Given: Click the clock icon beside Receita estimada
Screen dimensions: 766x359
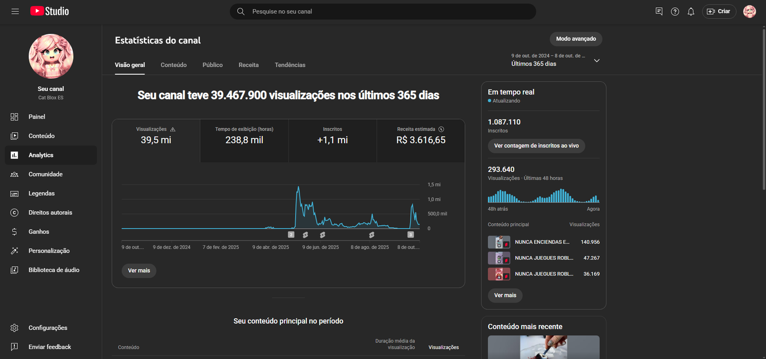Looking at the screenshot, I should (x=441, y=129).
